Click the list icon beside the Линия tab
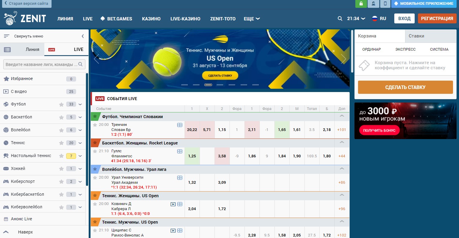Viewport: 459px width, 238px height. coord(7,50)
